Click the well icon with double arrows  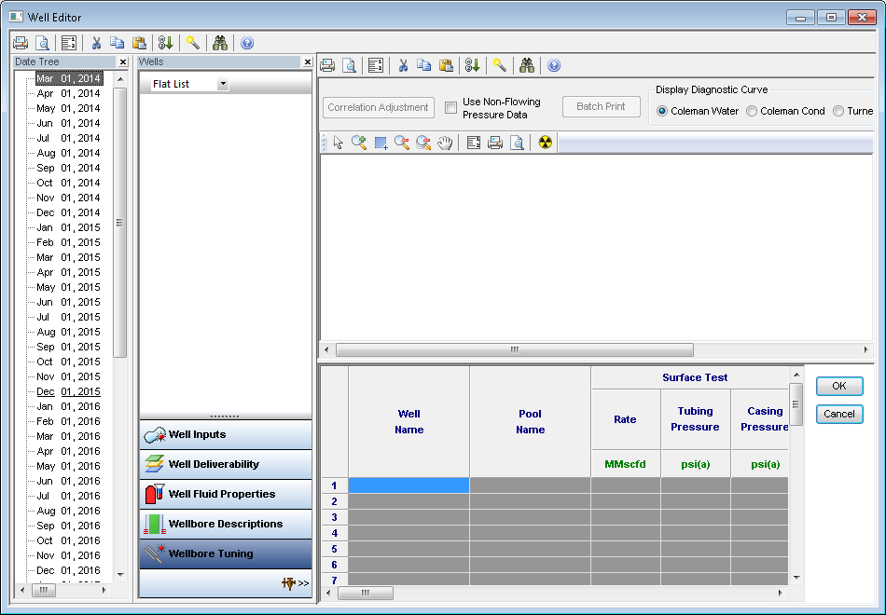point(295,583)
